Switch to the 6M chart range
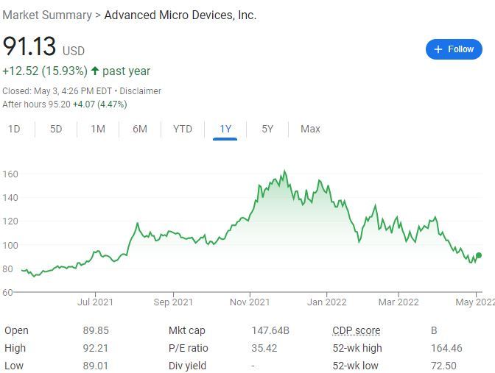Screen dimensions: 495x373 pyautogui.click(x=140, y=129)
